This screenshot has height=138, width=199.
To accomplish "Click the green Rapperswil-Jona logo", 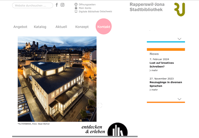I will [179, 9].
